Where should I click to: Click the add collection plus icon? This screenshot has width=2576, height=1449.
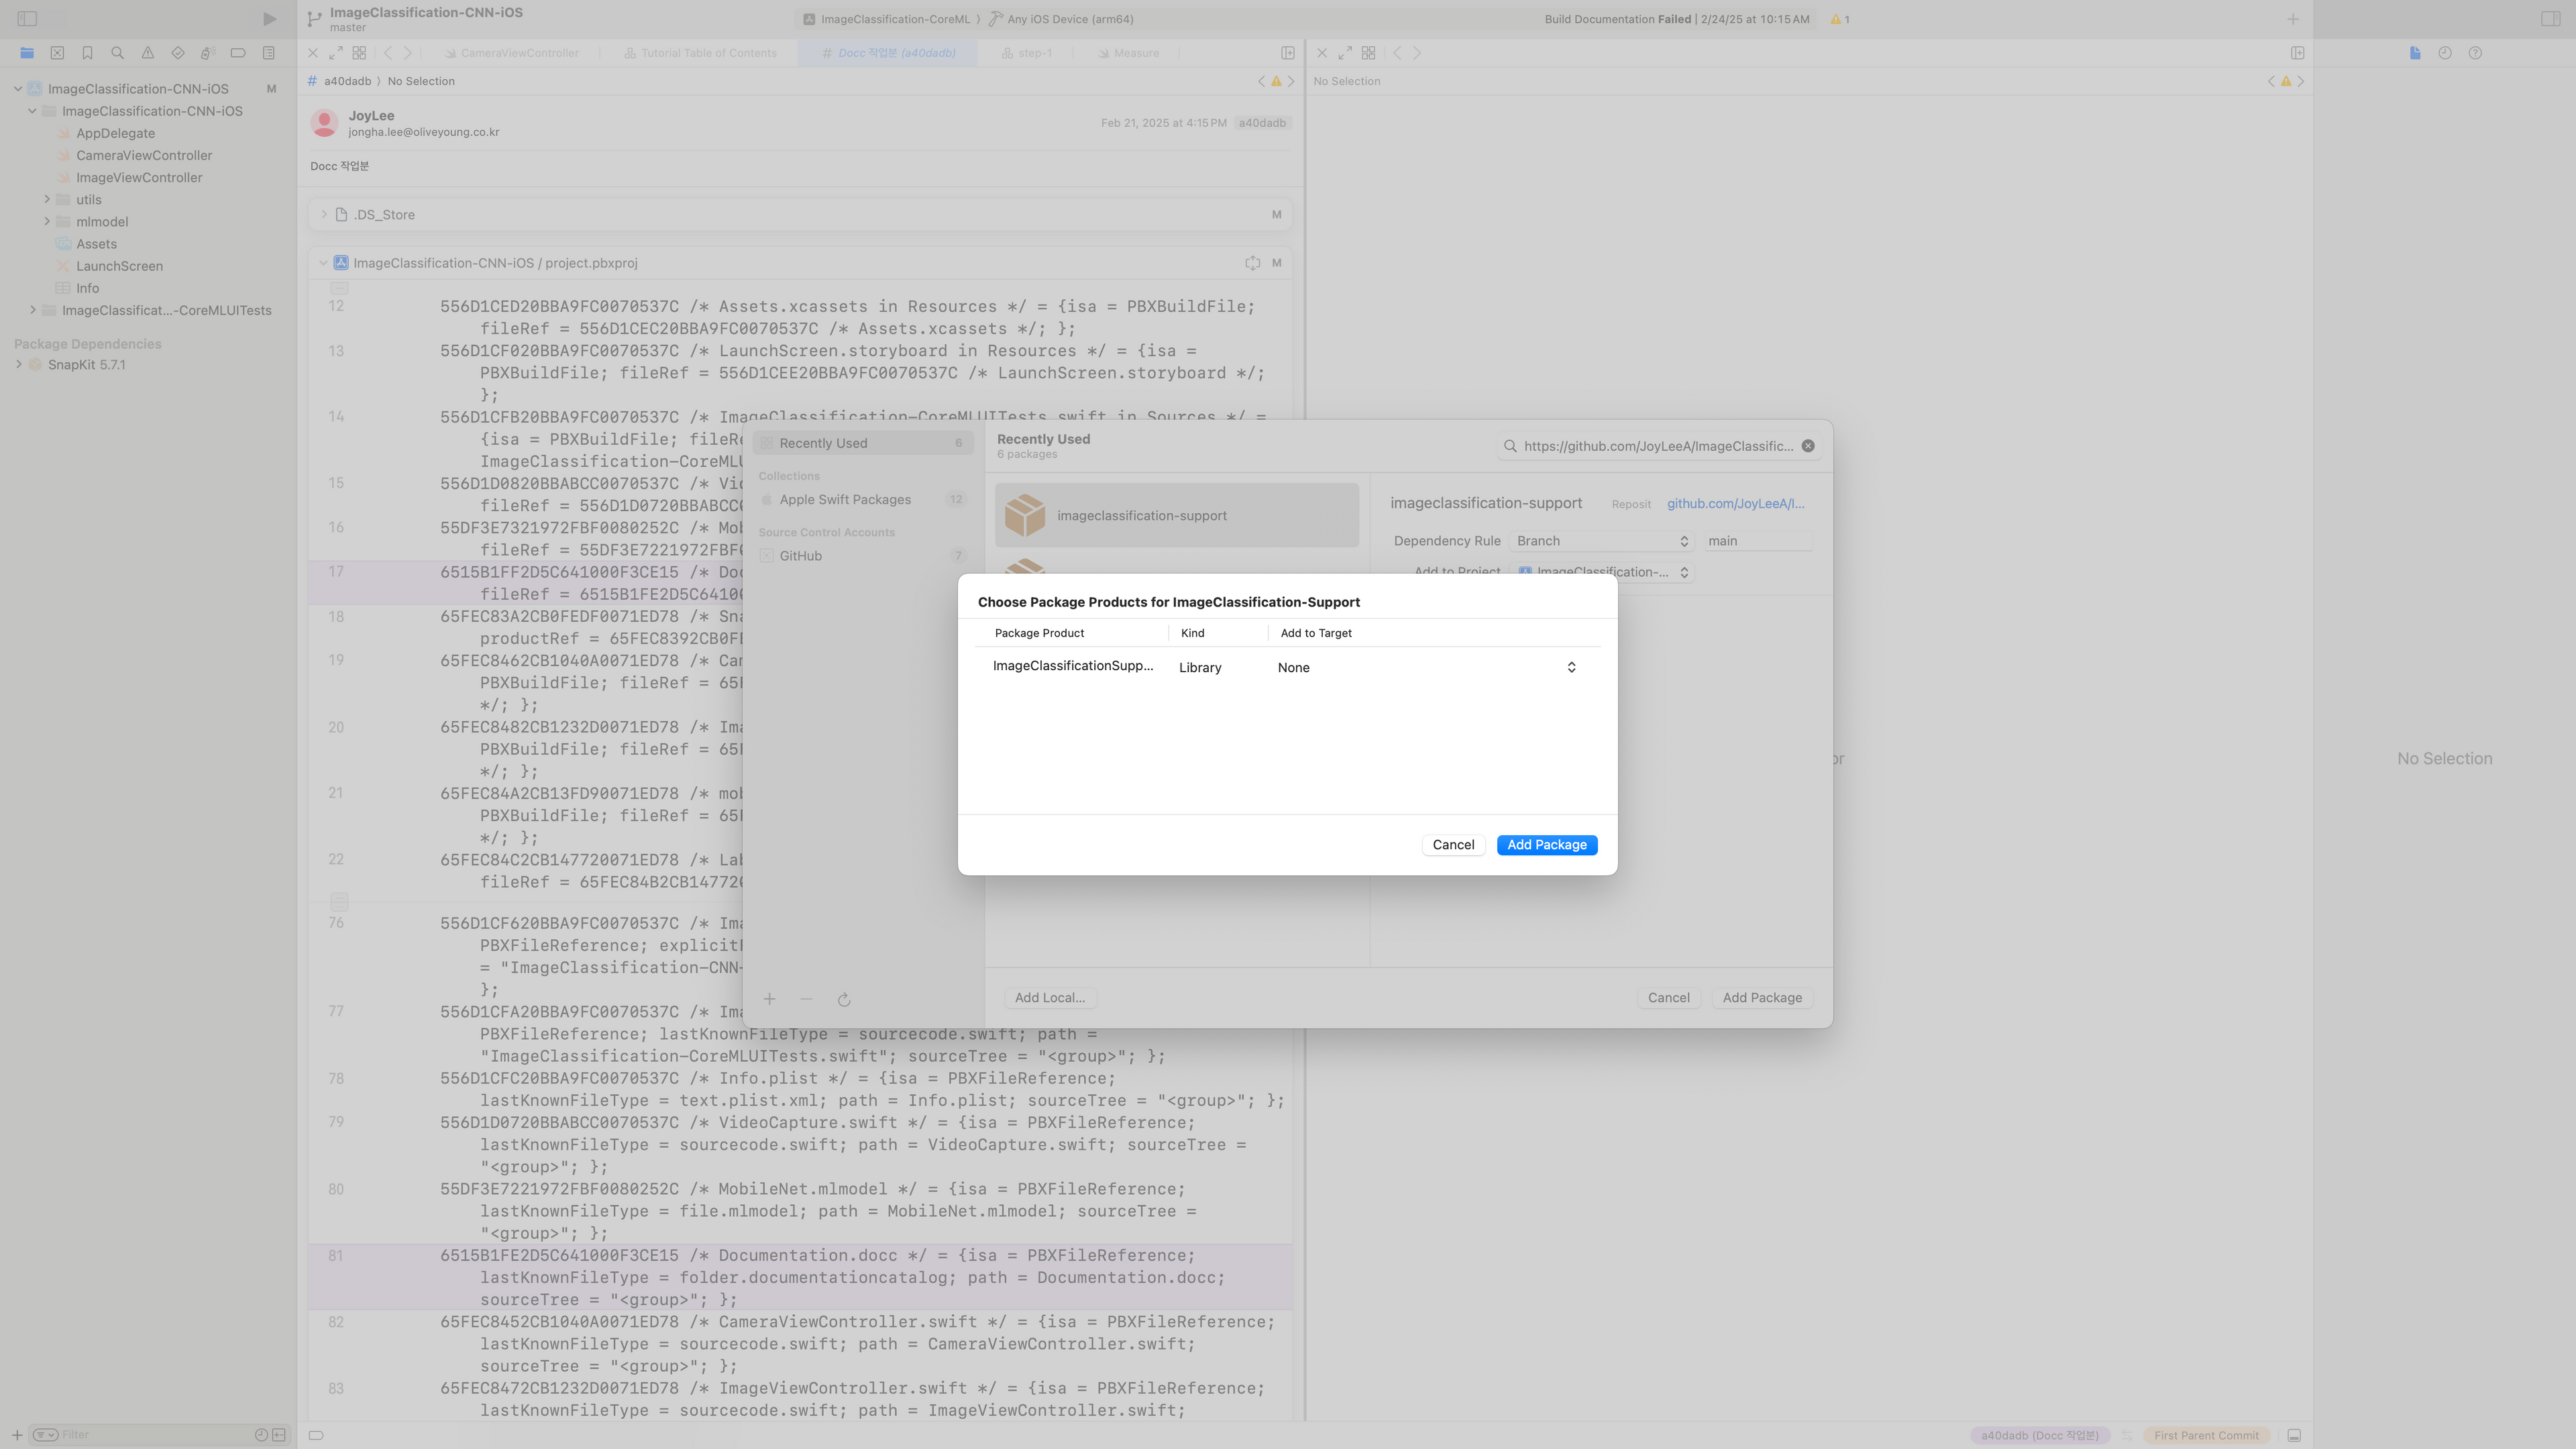tap(769, 999)
